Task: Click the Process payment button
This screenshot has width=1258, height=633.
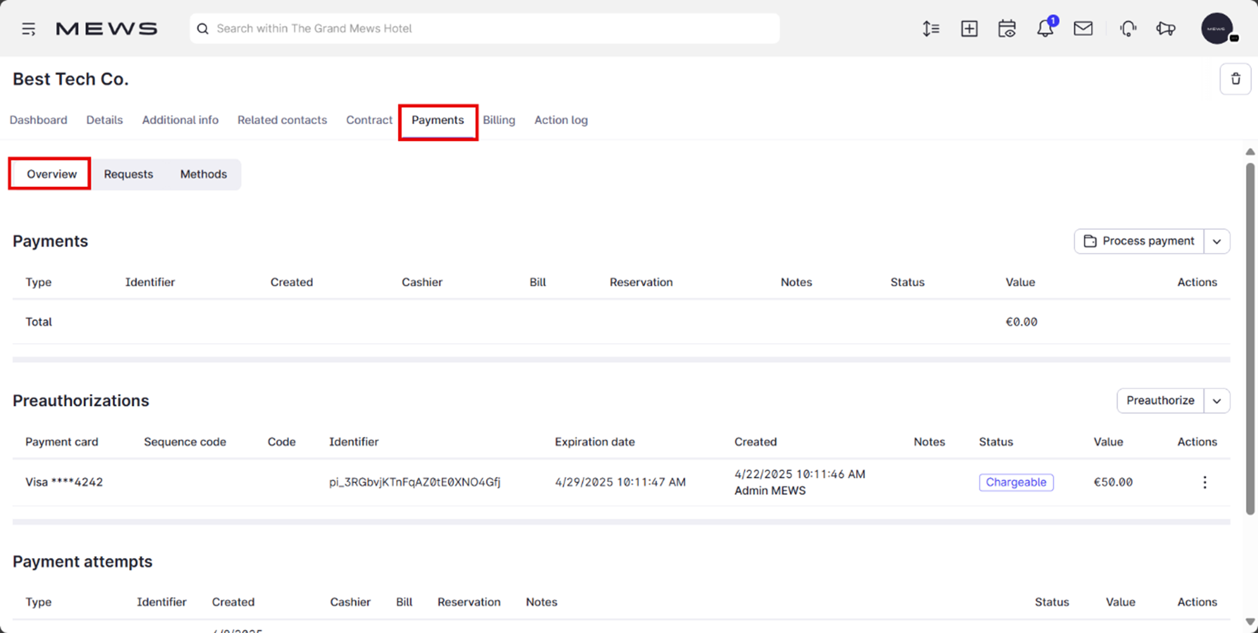Action: [x=1139, y=241]
